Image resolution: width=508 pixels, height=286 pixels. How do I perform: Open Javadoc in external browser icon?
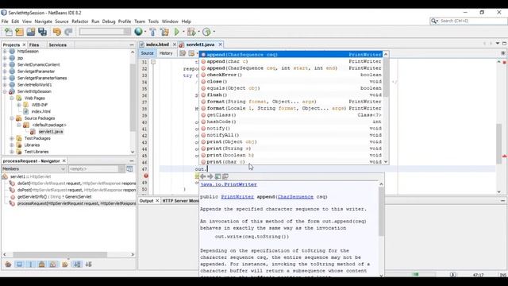point(217,176)
